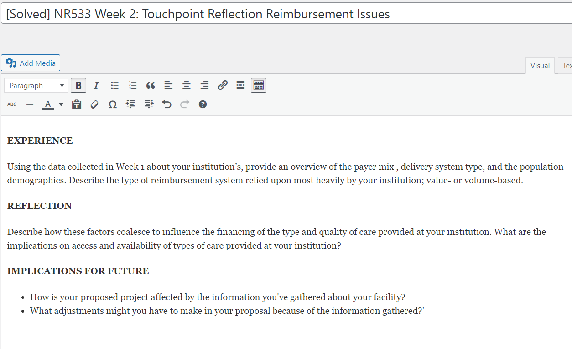Viewport: 572px width, 349px height.
Task: Click the REFLECTION heading text
Action: coord(40,206)
